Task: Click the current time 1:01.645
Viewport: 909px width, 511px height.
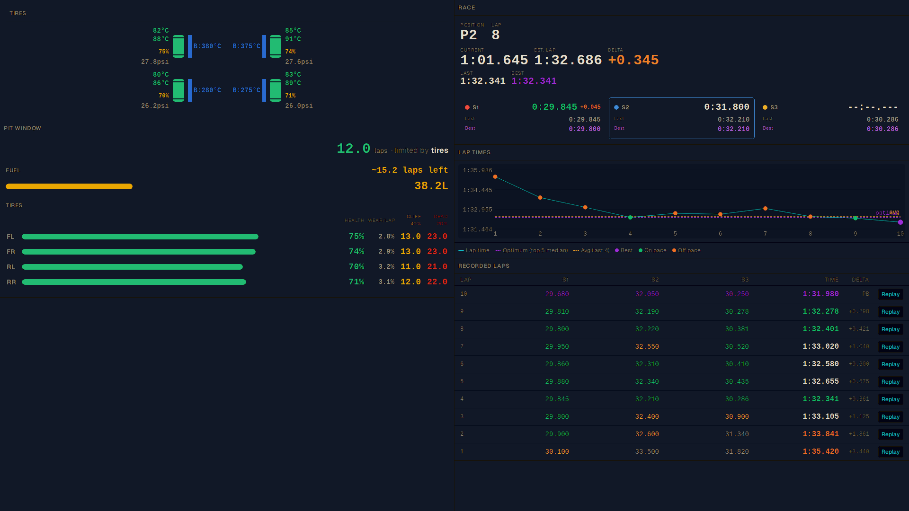Action: click(x=494, y=60)
